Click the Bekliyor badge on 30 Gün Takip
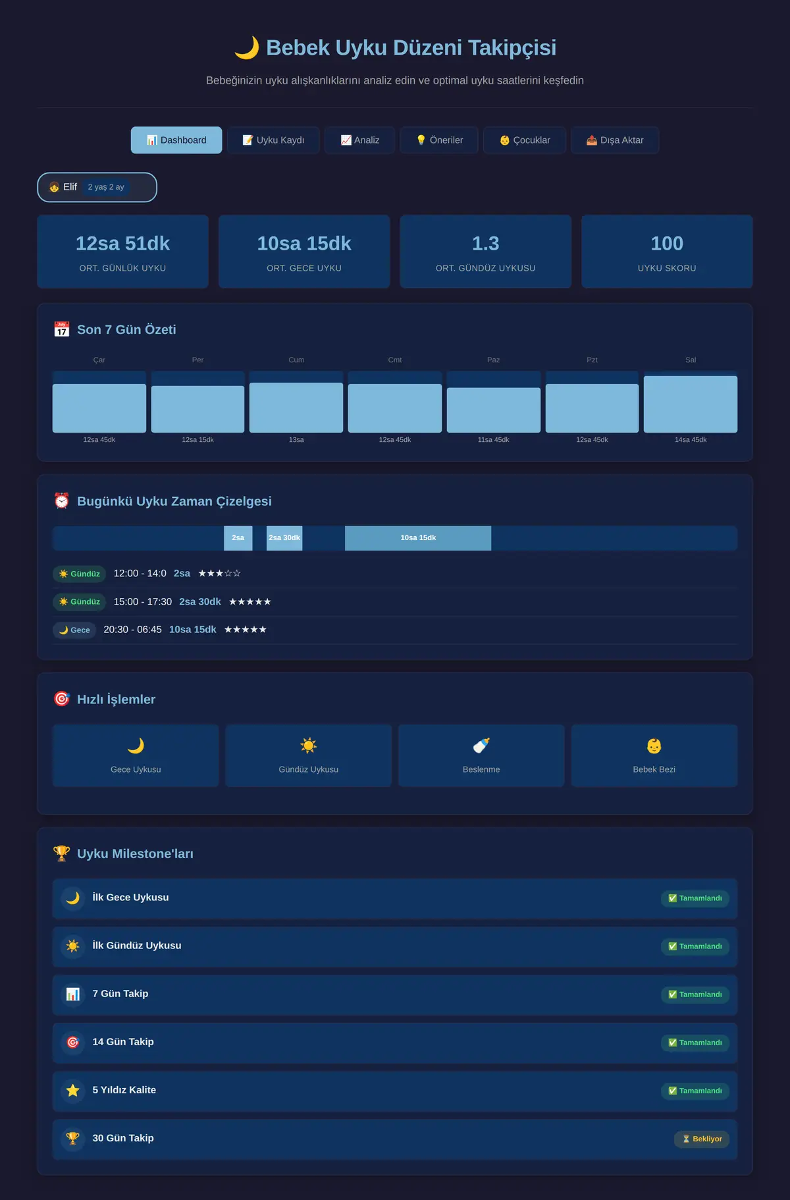The width and height of the screenshot is (790, 1200). coord(702,1139)
